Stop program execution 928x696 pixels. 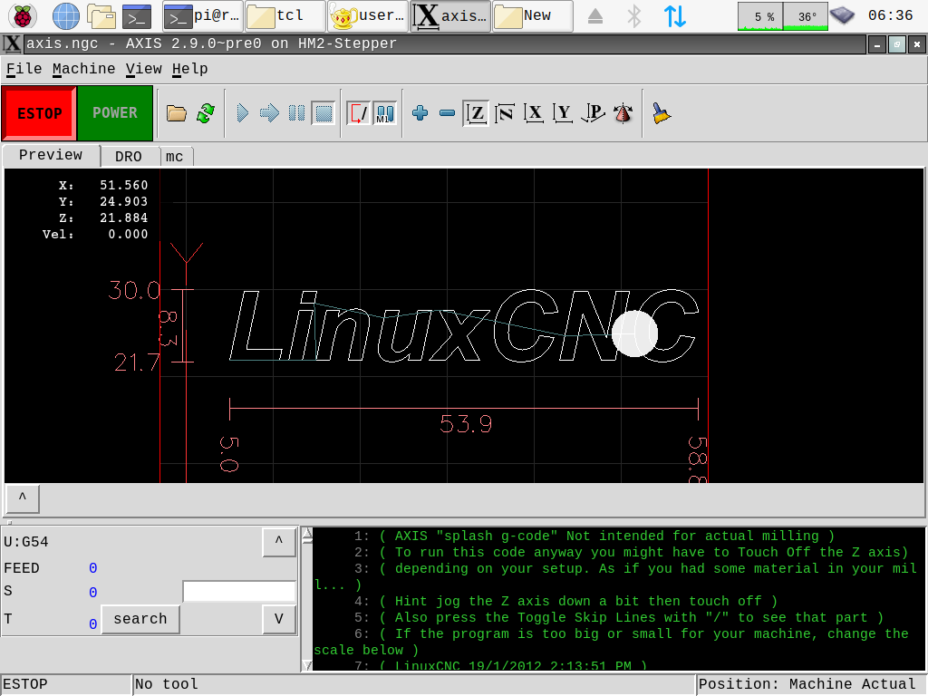(324, 113)
